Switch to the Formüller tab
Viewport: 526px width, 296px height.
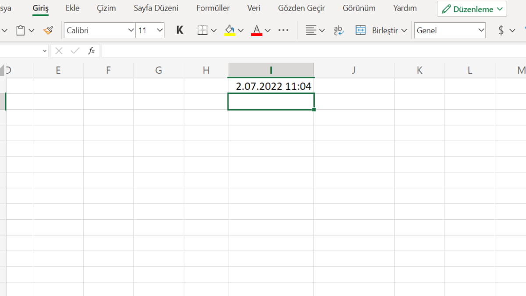213,8
